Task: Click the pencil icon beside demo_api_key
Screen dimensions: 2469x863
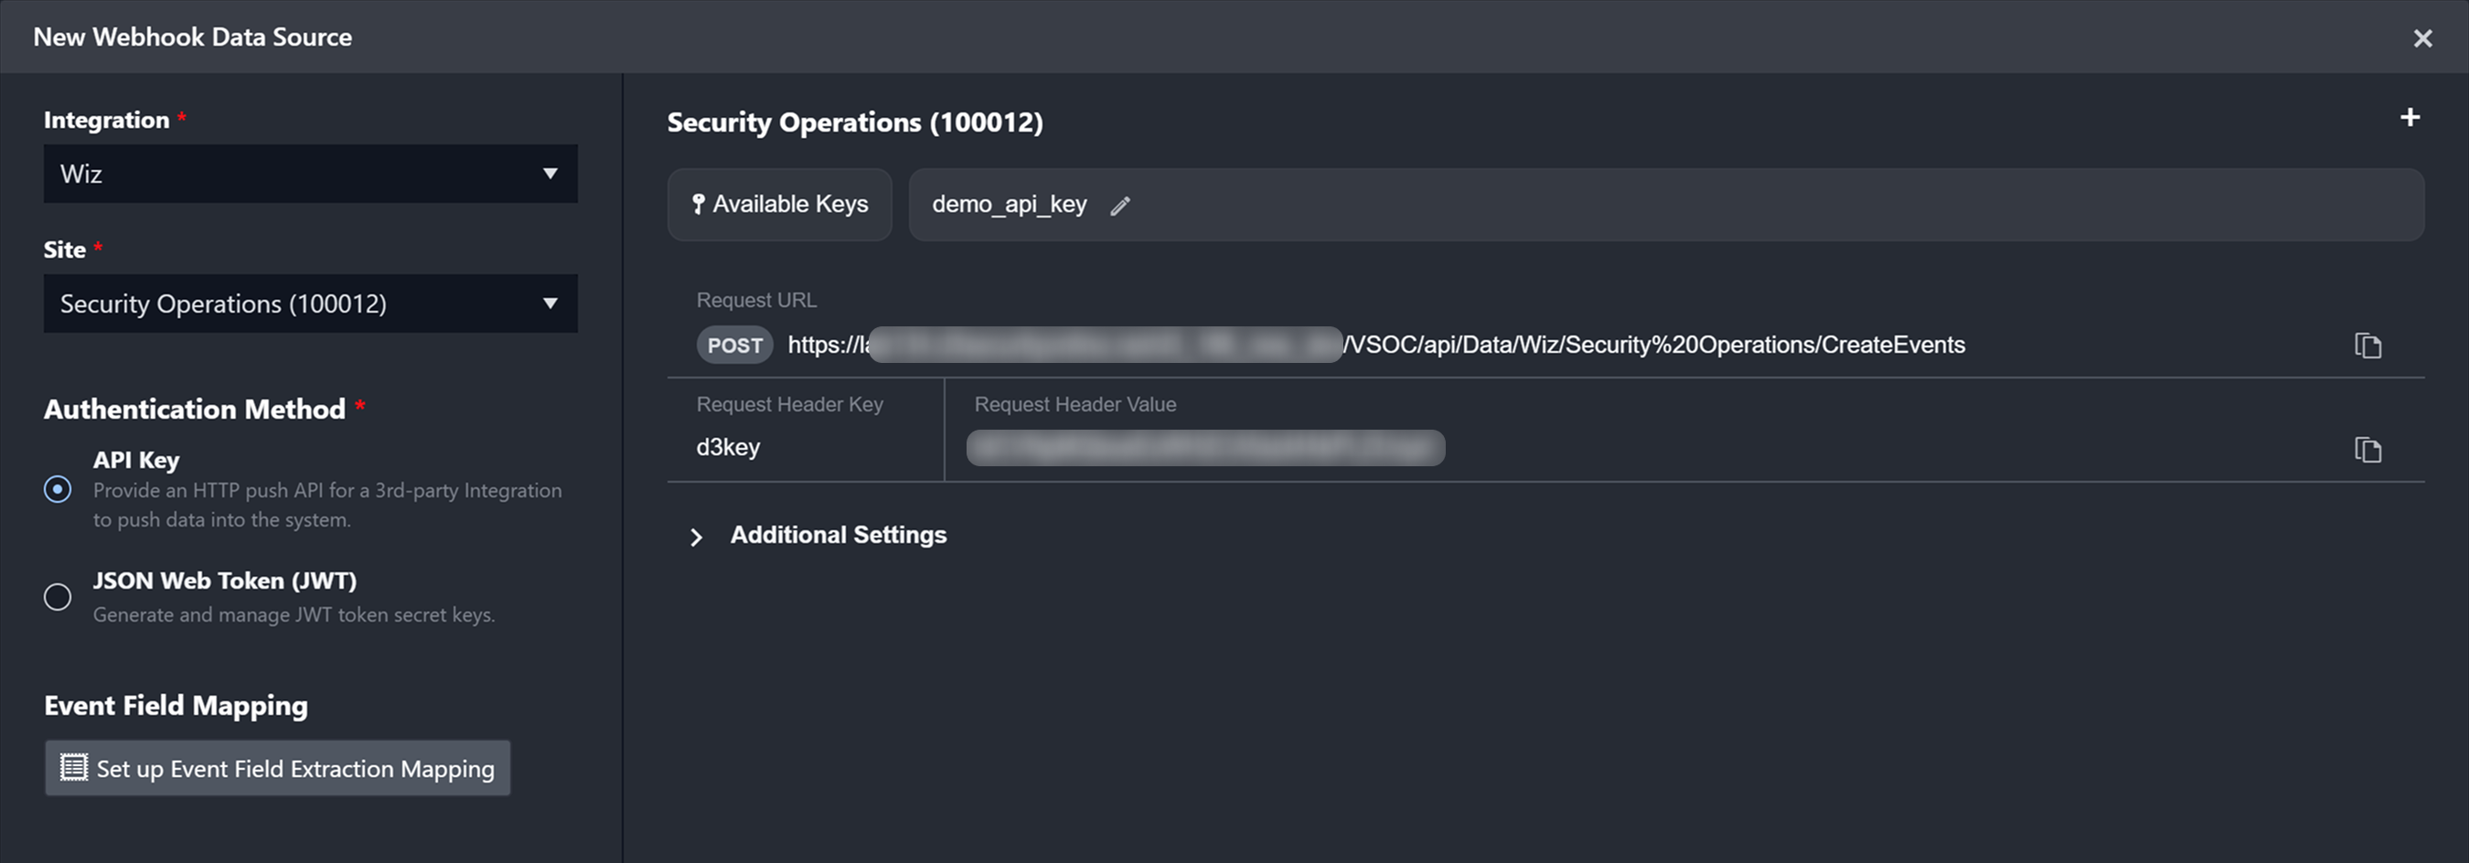Action: click(1119, 206)
